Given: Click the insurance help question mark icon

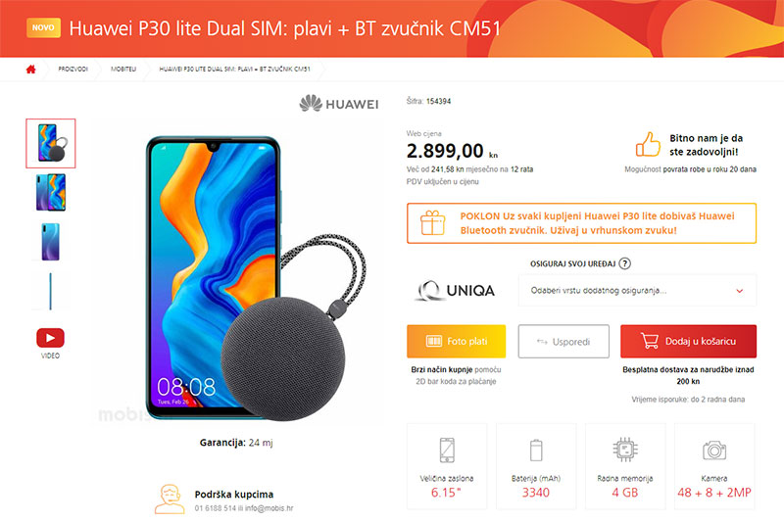Looking at the screenshot, I should tap(624, 263).
